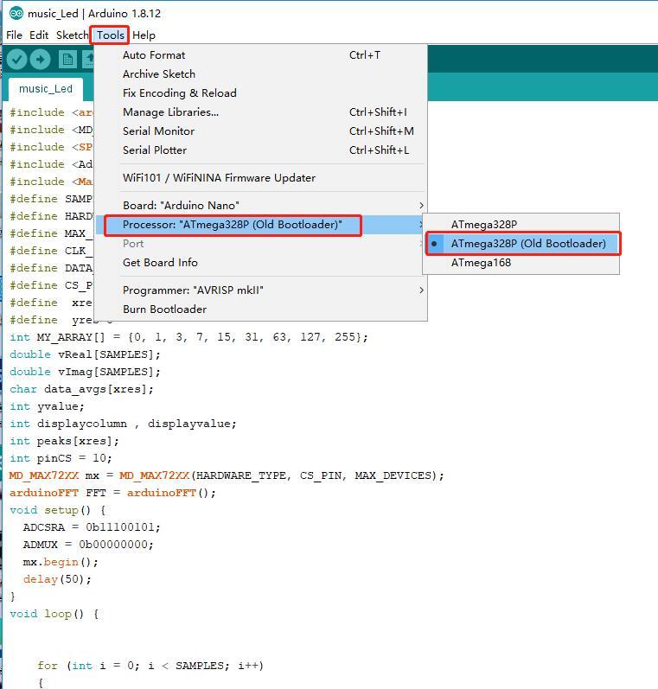Click the 'ADCSRA = 0b11100101;' line
The image size is (658, 689).
pyautogui.click(x=92, y=527)
